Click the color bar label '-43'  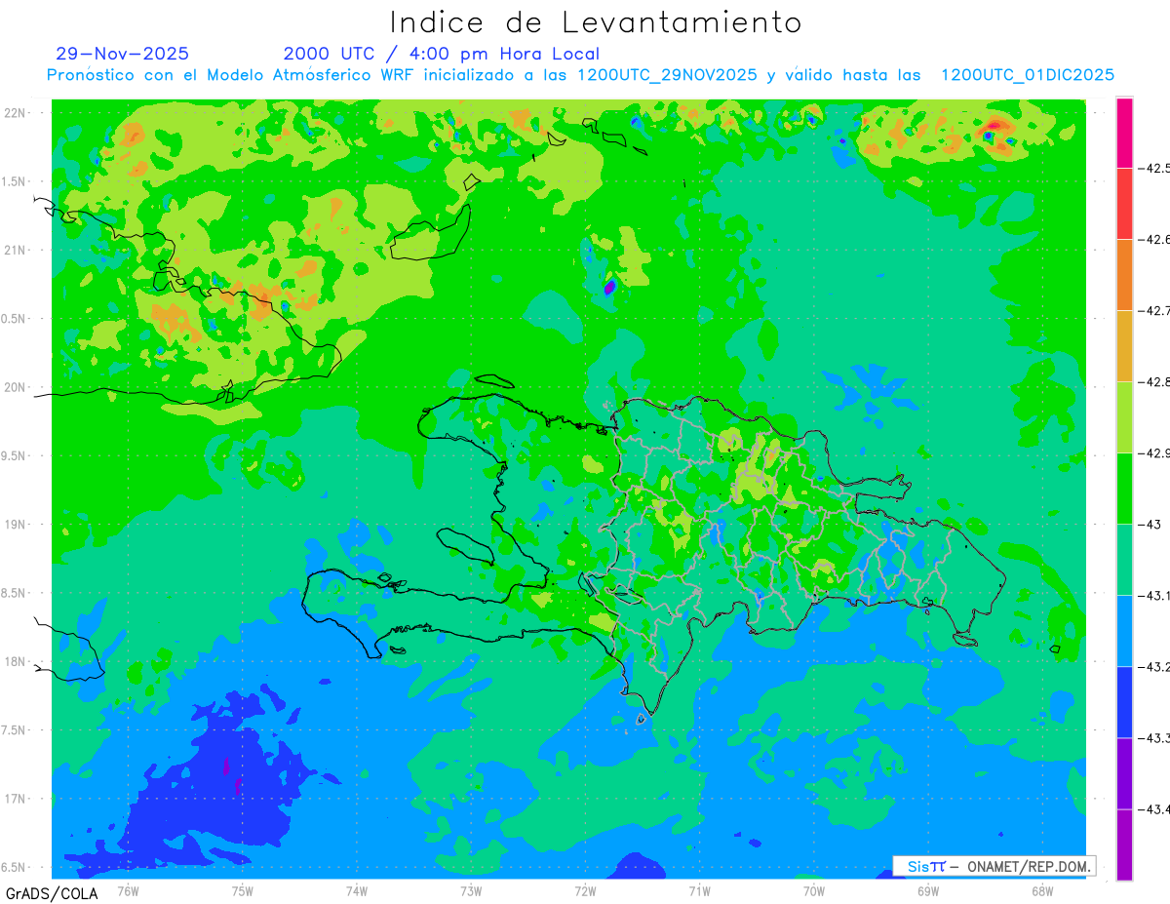[x=1151, y=525]
